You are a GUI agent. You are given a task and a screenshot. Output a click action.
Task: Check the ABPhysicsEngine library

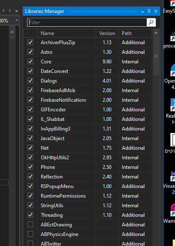coord(30,234)
